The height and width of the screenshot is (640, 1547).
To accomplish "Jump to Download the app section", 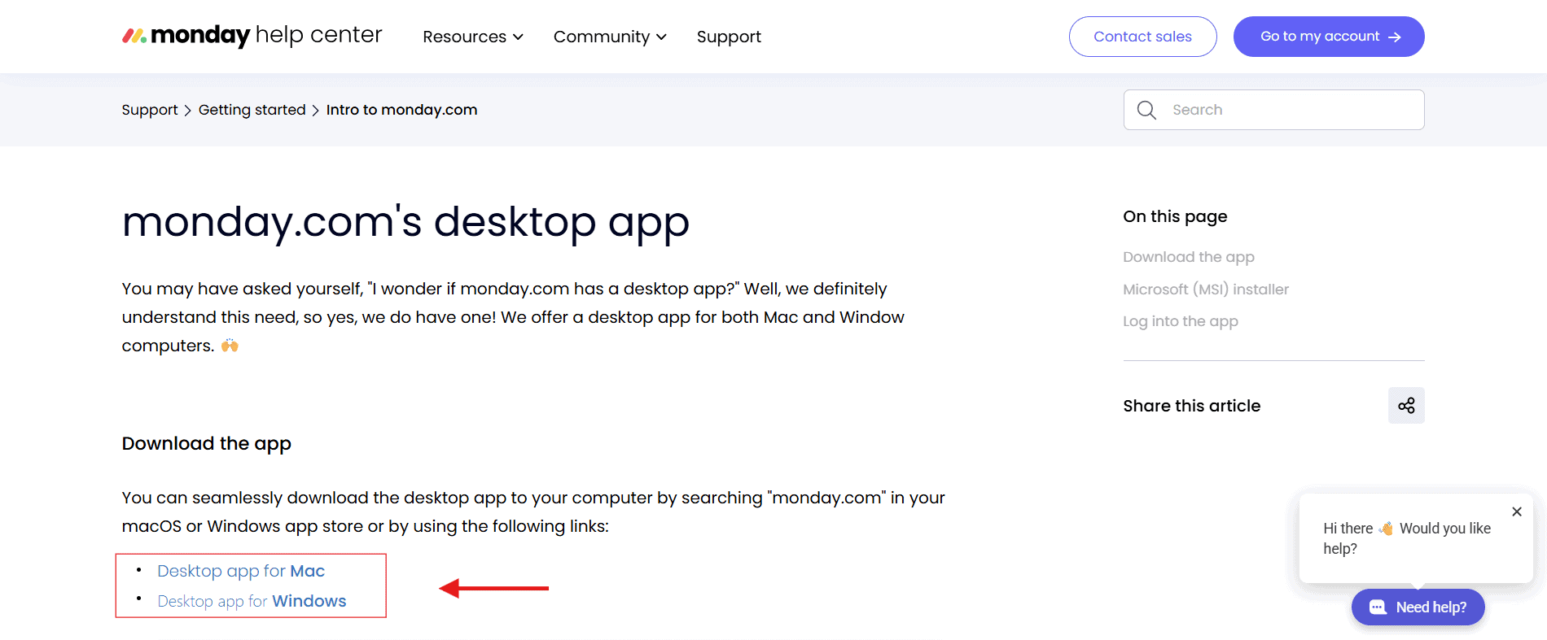I will (1189, 257).
